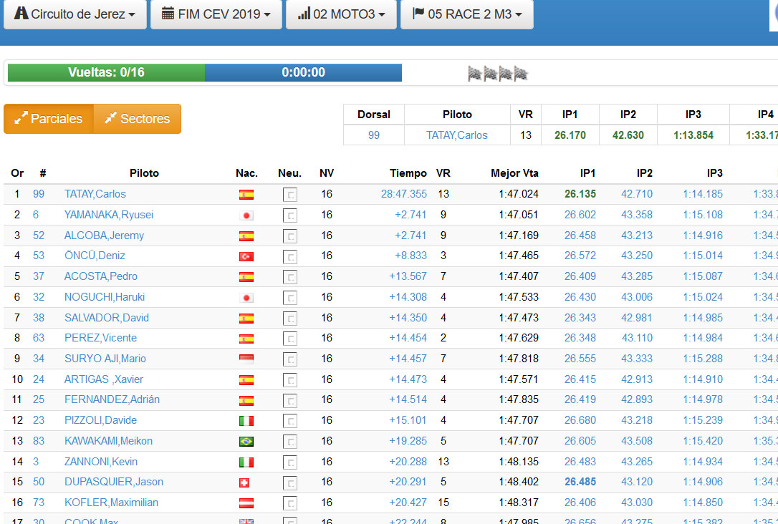778x524 pixels.
Task: Open the 05 RACE 2 M3 session dropdown
Action: pyautogui.click(x=467, y=14)
